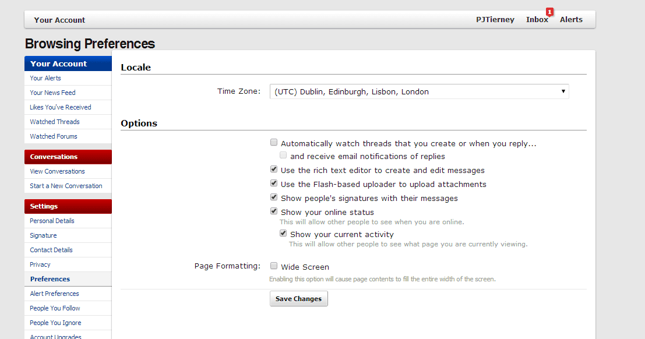Open the Time Zone dropdown
This screenshot has width=645, height=339.
[x=419, y=91]
